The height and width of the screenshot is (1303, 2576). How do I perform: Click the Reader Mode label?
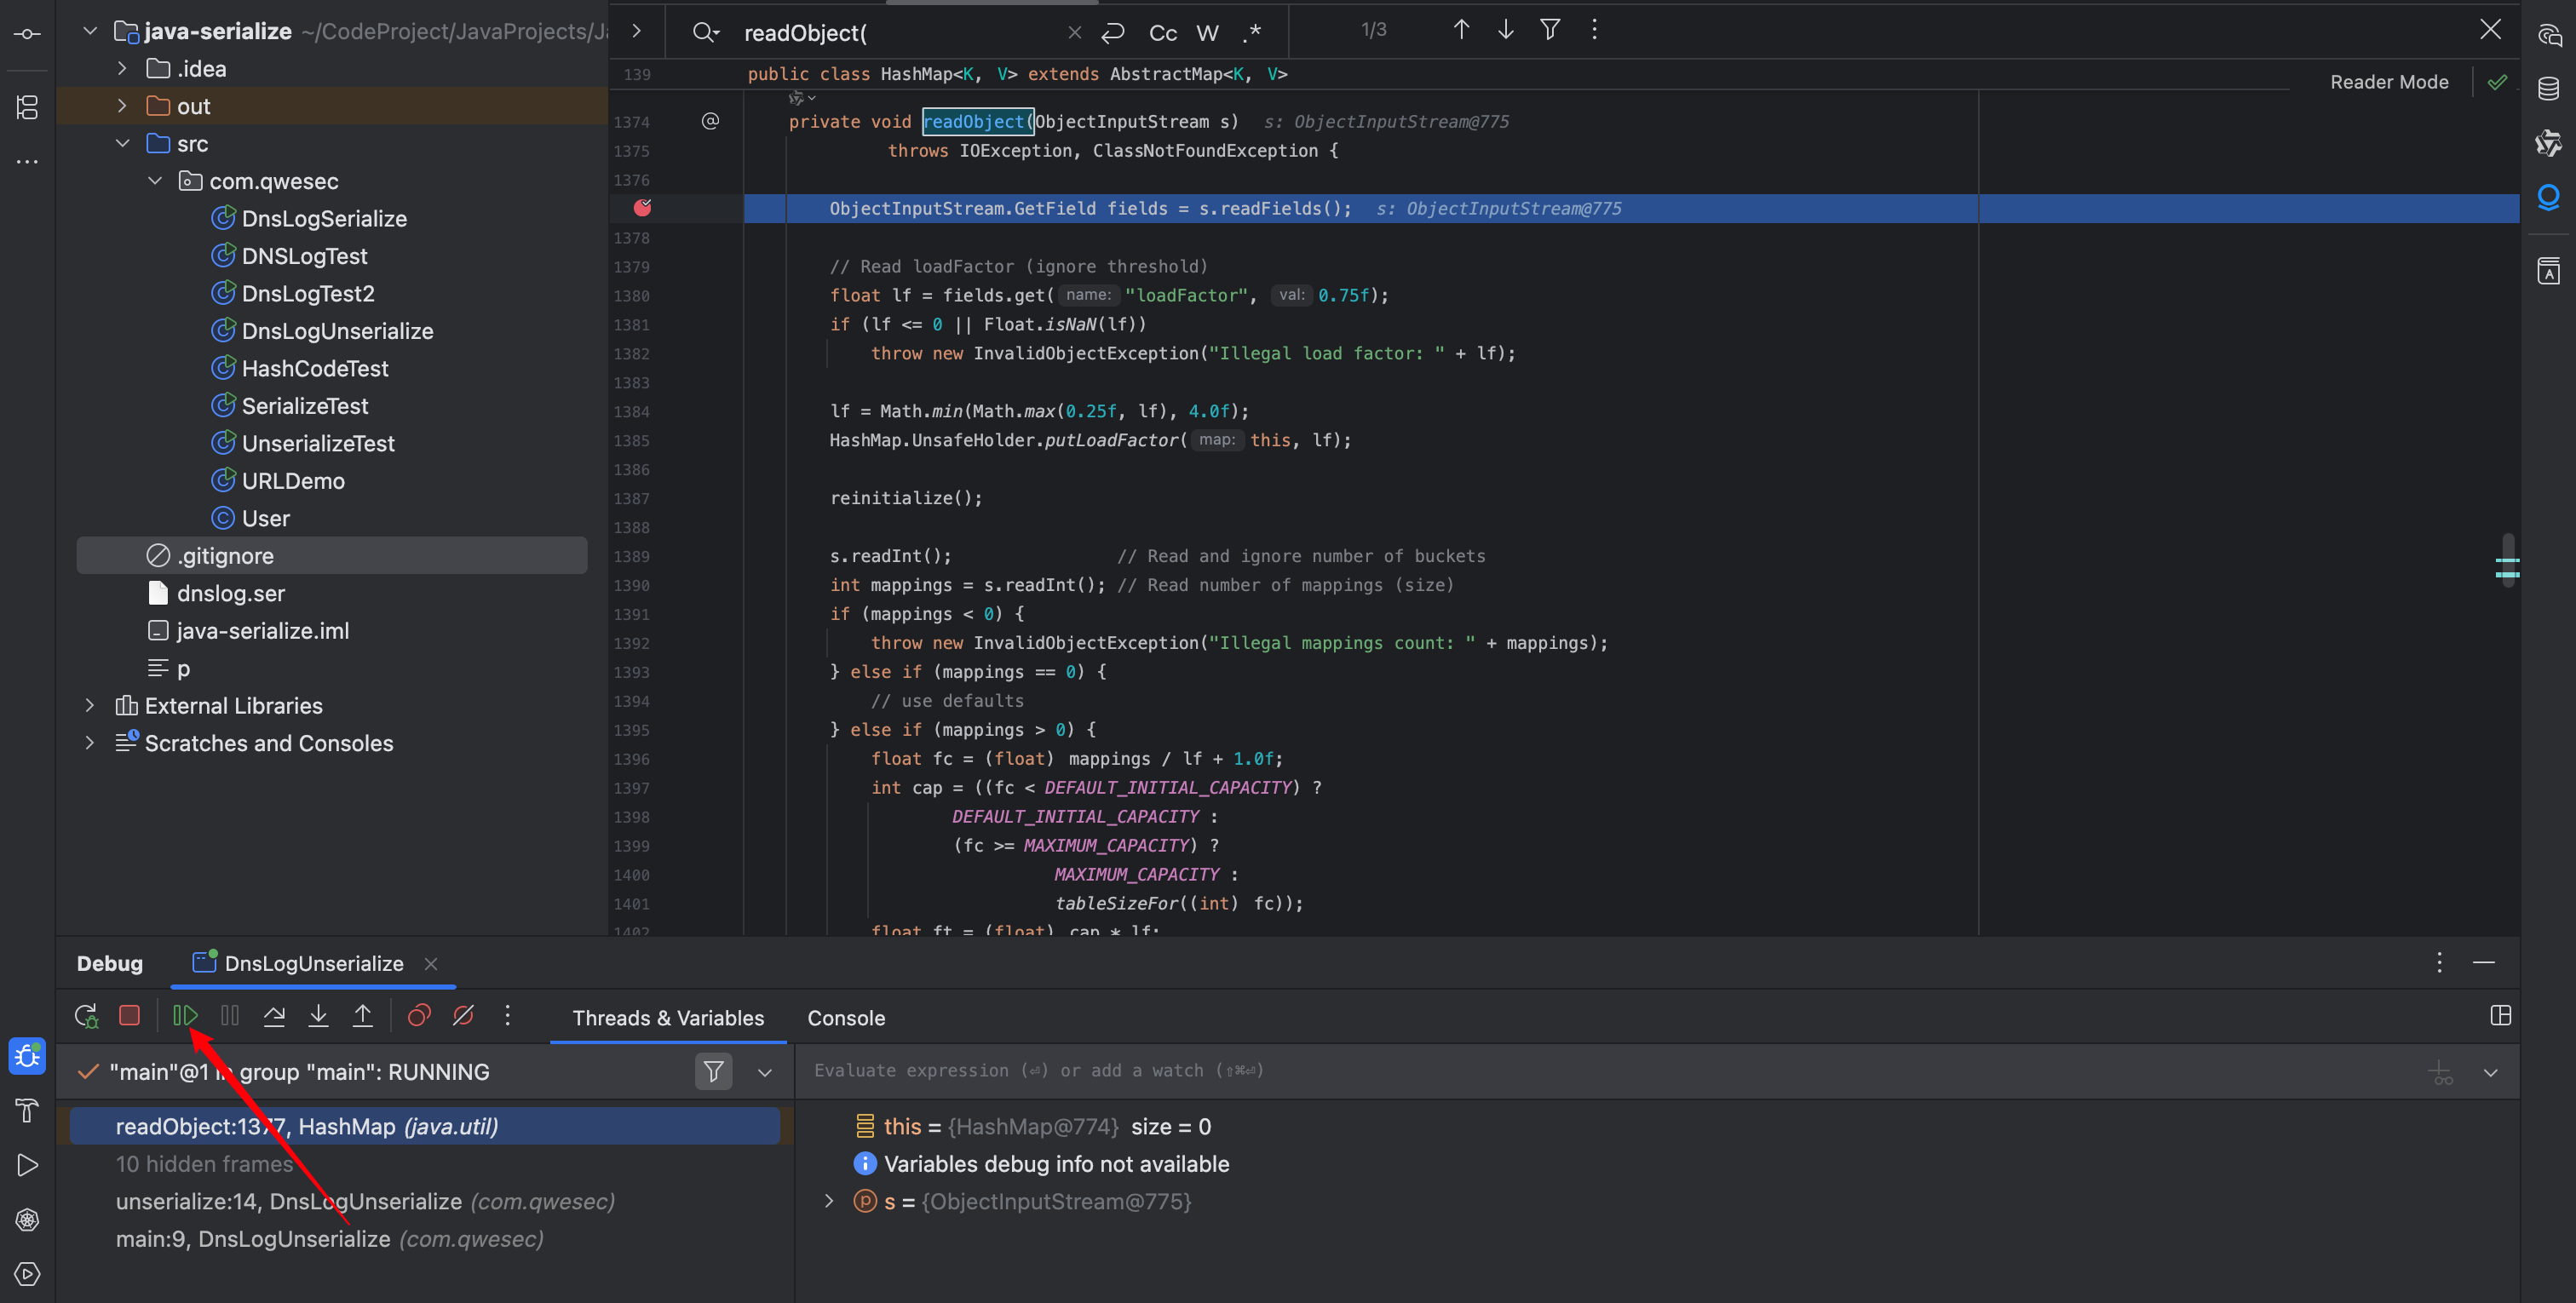tap(2389, 82)
